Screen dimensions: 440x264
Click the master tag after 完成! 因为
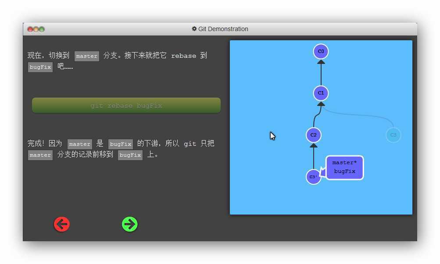click(80, 144)
